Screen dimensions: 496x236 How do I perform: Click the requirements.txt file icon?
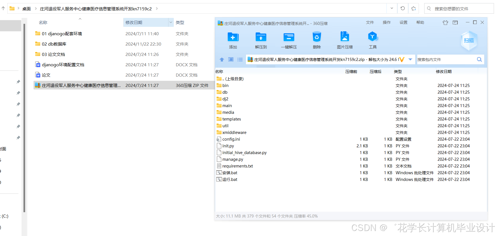(x=219, y=166)
